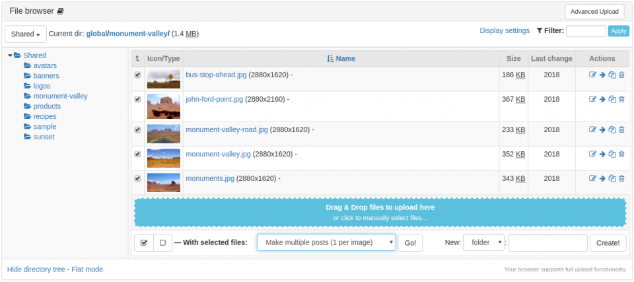Viewport: 634px width, 282px height.
Task: Hide directory tree link
Action: pyautogui.click(x=36, y=269)
